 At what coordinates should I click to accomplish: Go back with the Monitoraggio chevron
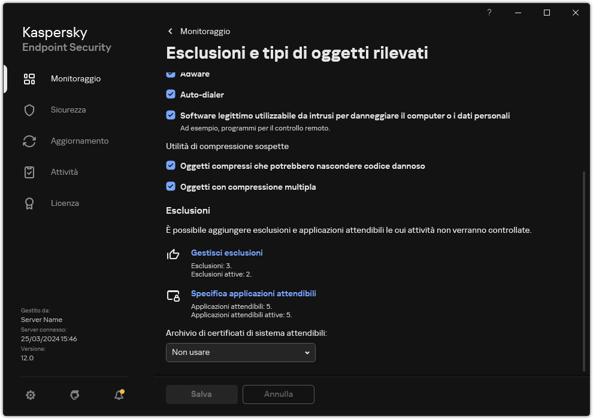tap(170, 31)
